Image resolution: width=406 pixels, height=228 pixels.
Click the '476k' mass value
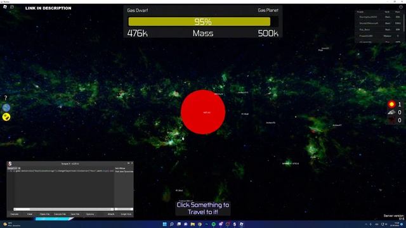[x=137, y=34]
